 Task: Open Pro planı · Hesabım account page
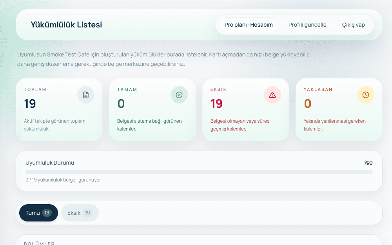(x=249, y=25)
